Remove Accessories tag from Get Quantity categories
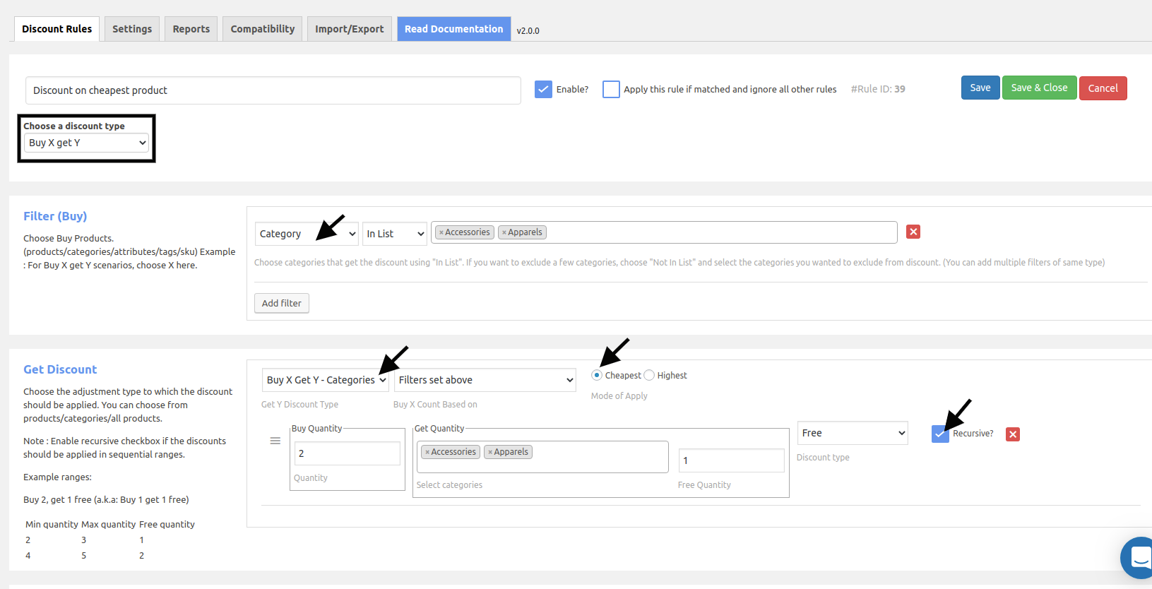 coord(427,452)
